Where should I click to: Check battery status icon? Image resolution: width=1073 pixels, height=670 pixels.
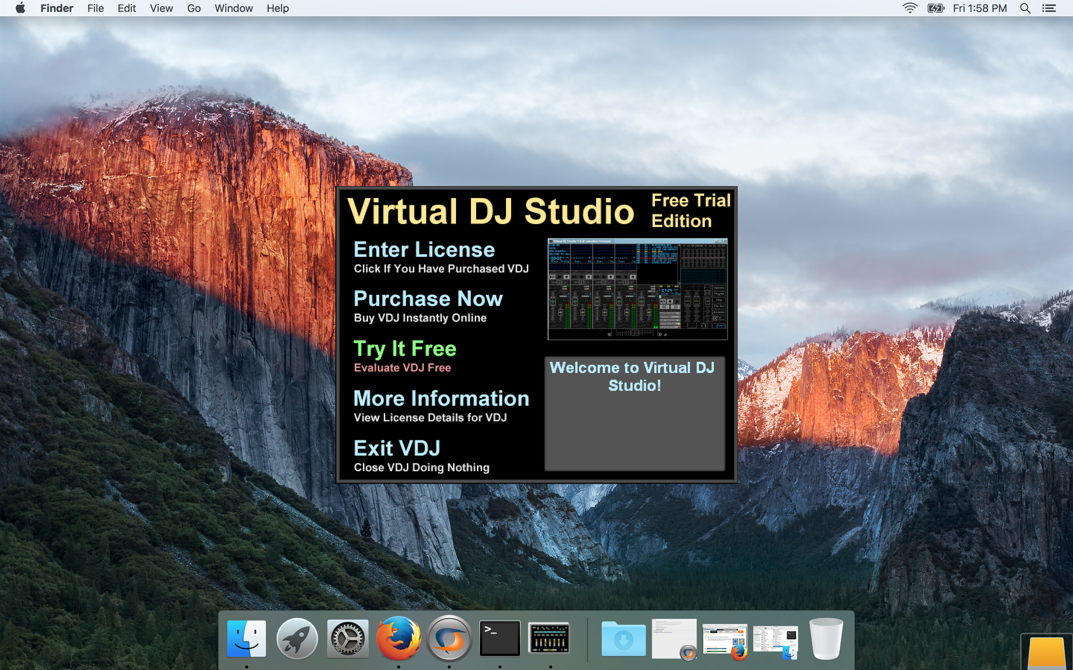click(936, 8)
